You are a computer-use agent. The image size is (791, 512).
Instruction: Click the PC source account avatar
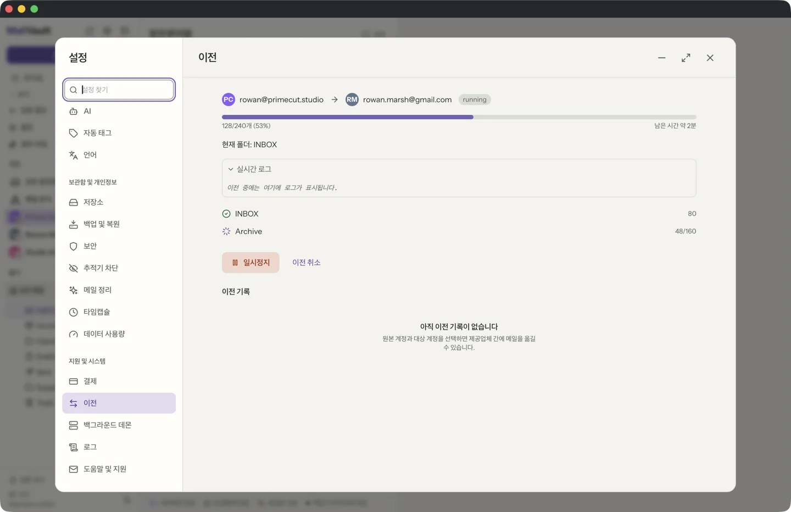[229, 99]
